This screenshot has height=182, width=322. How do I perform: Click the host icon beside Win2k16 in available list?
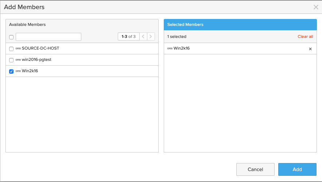pyautogui.click(x=18, y=71)
